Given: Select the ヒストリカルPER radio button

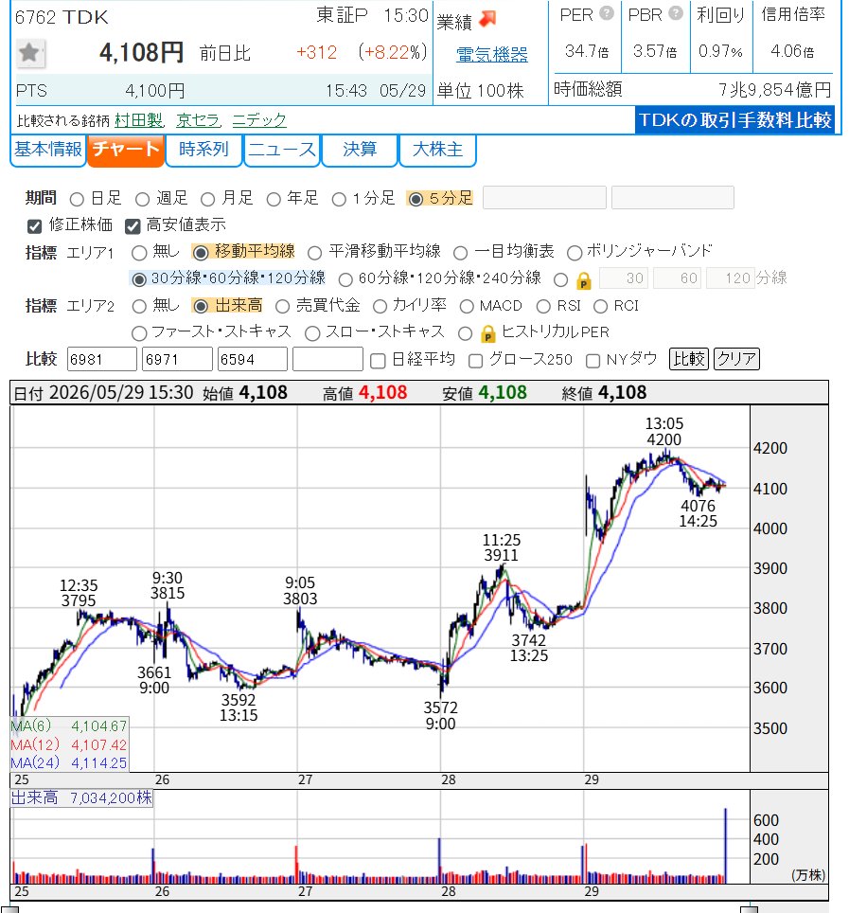Looking at the screenshot, I should tap(465, 333).
